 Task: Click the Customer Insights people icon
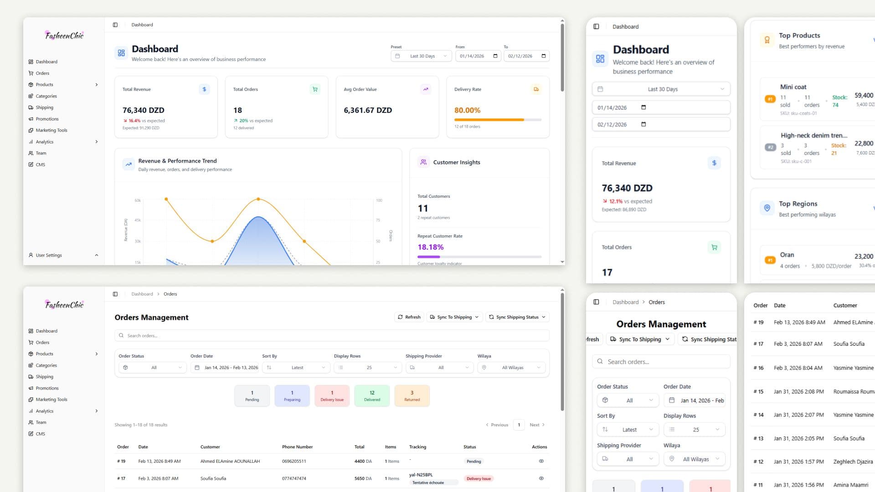(423, 162)
